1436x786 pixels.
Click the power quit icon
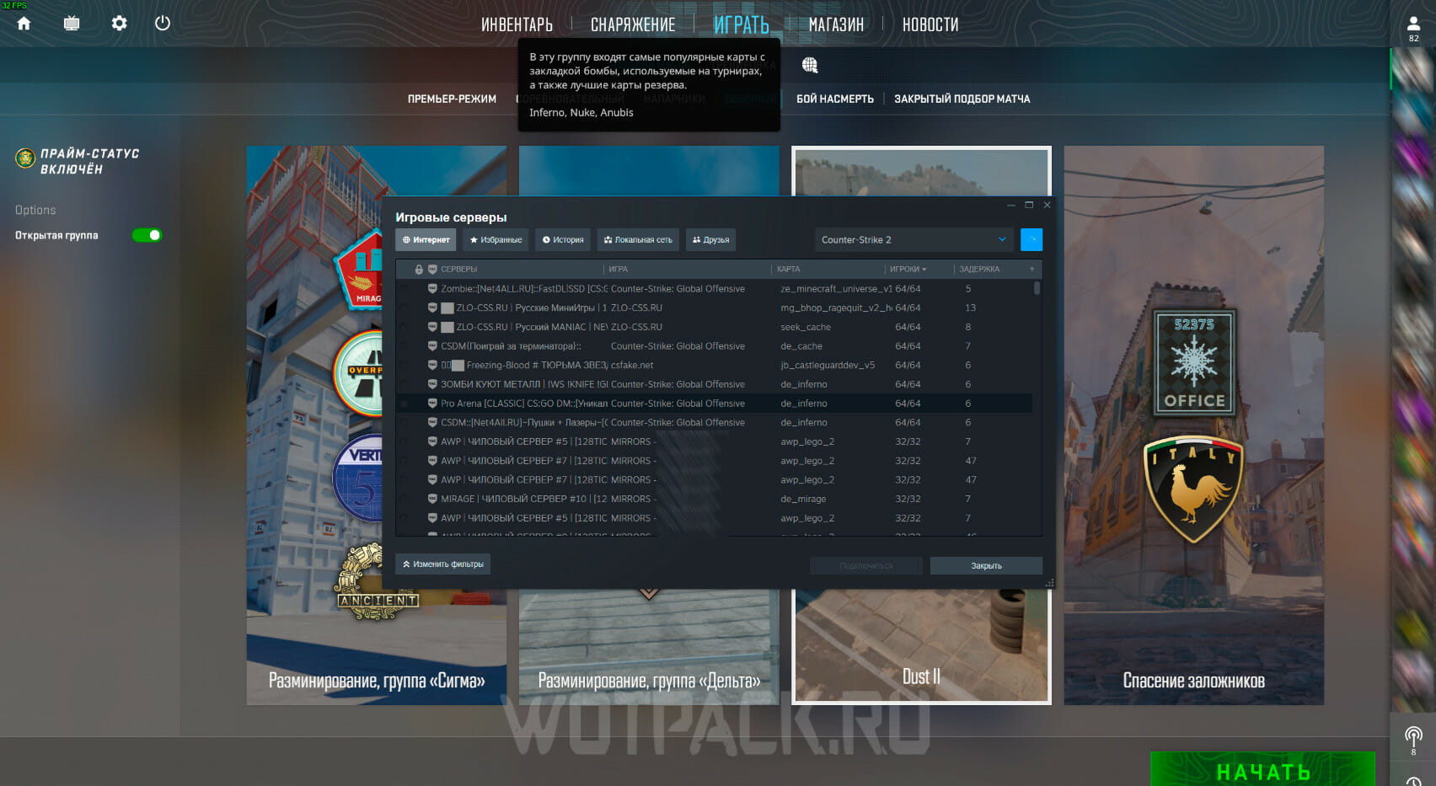pyautogui.click(x=163, y=24)
